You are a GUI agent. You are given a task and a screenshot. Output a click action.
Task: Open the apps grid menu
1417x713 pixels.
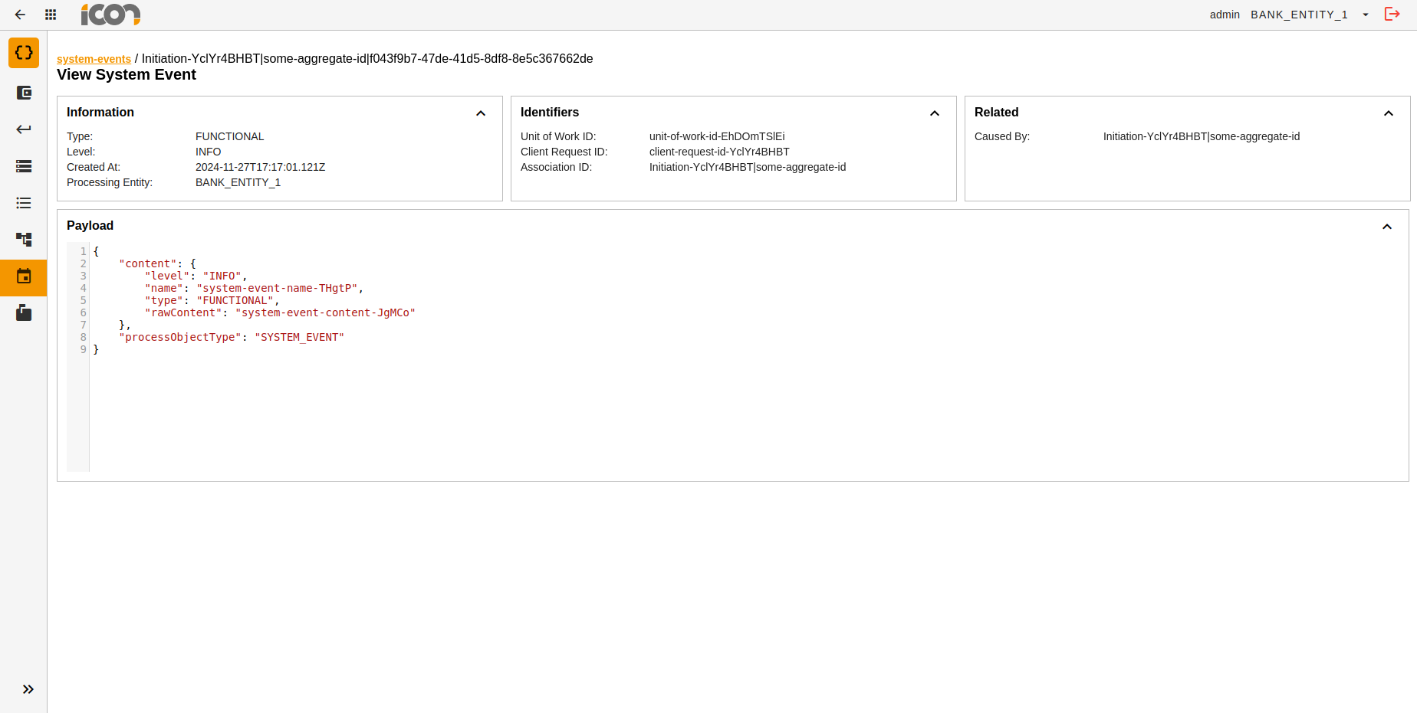(x=51, y=15)
